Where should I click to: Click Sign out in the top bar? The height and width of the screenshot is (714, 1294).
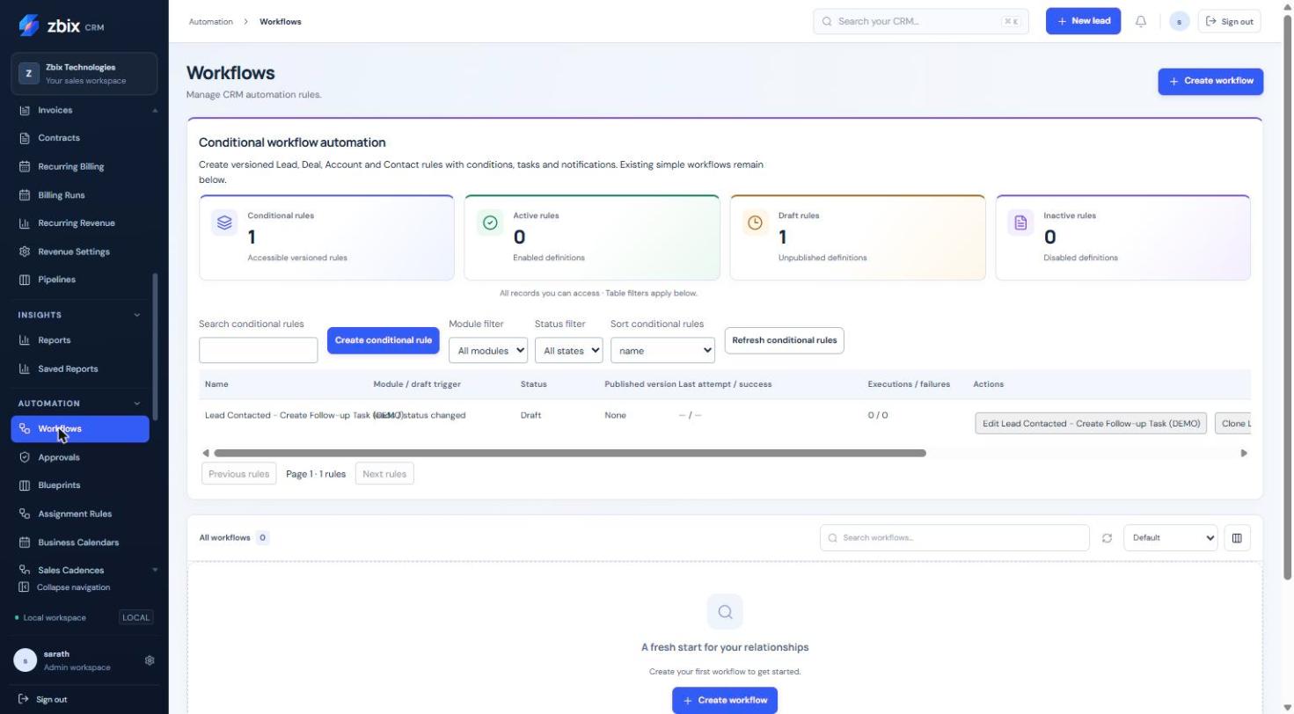click(1229, 21)
